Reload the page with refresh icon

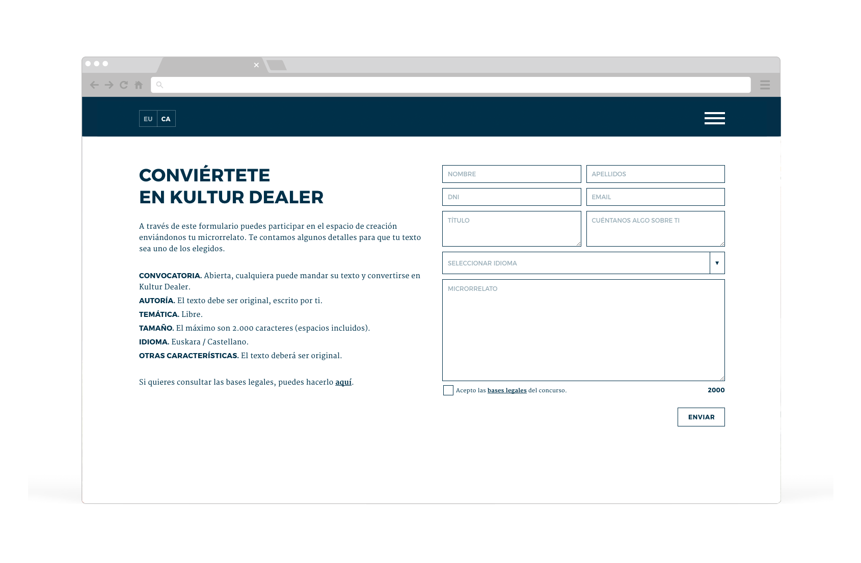(124, 85)
